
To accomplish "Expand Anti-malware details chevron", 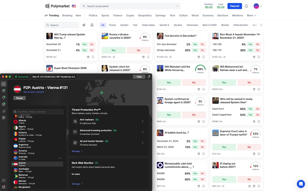I will pyautogui.click(x=143, y=121).
